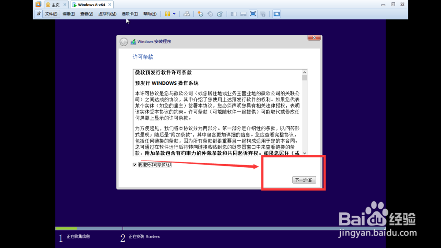441x248 pixels.
Task: Open the snapshot manager
Action: (x=220, y=14)
